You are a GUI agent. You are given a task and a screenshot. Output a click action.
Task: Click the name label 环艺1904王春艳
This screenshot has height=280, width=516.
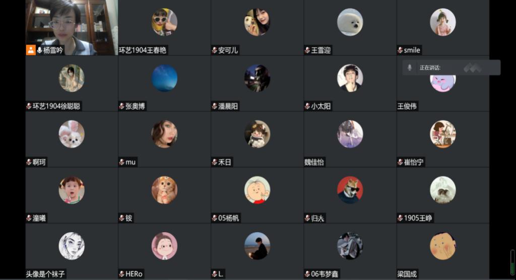tap(143, 50)
